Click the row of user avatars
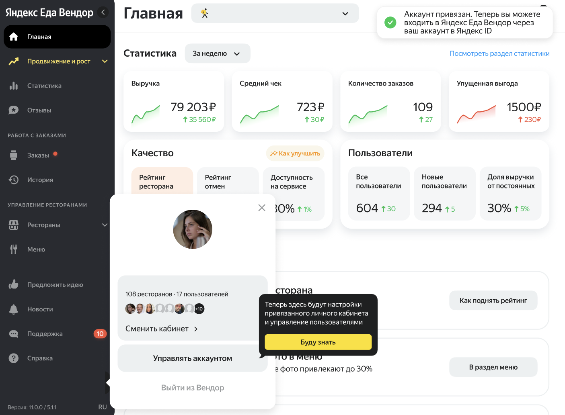Viewport: 565px width, 415px height. 165,309
